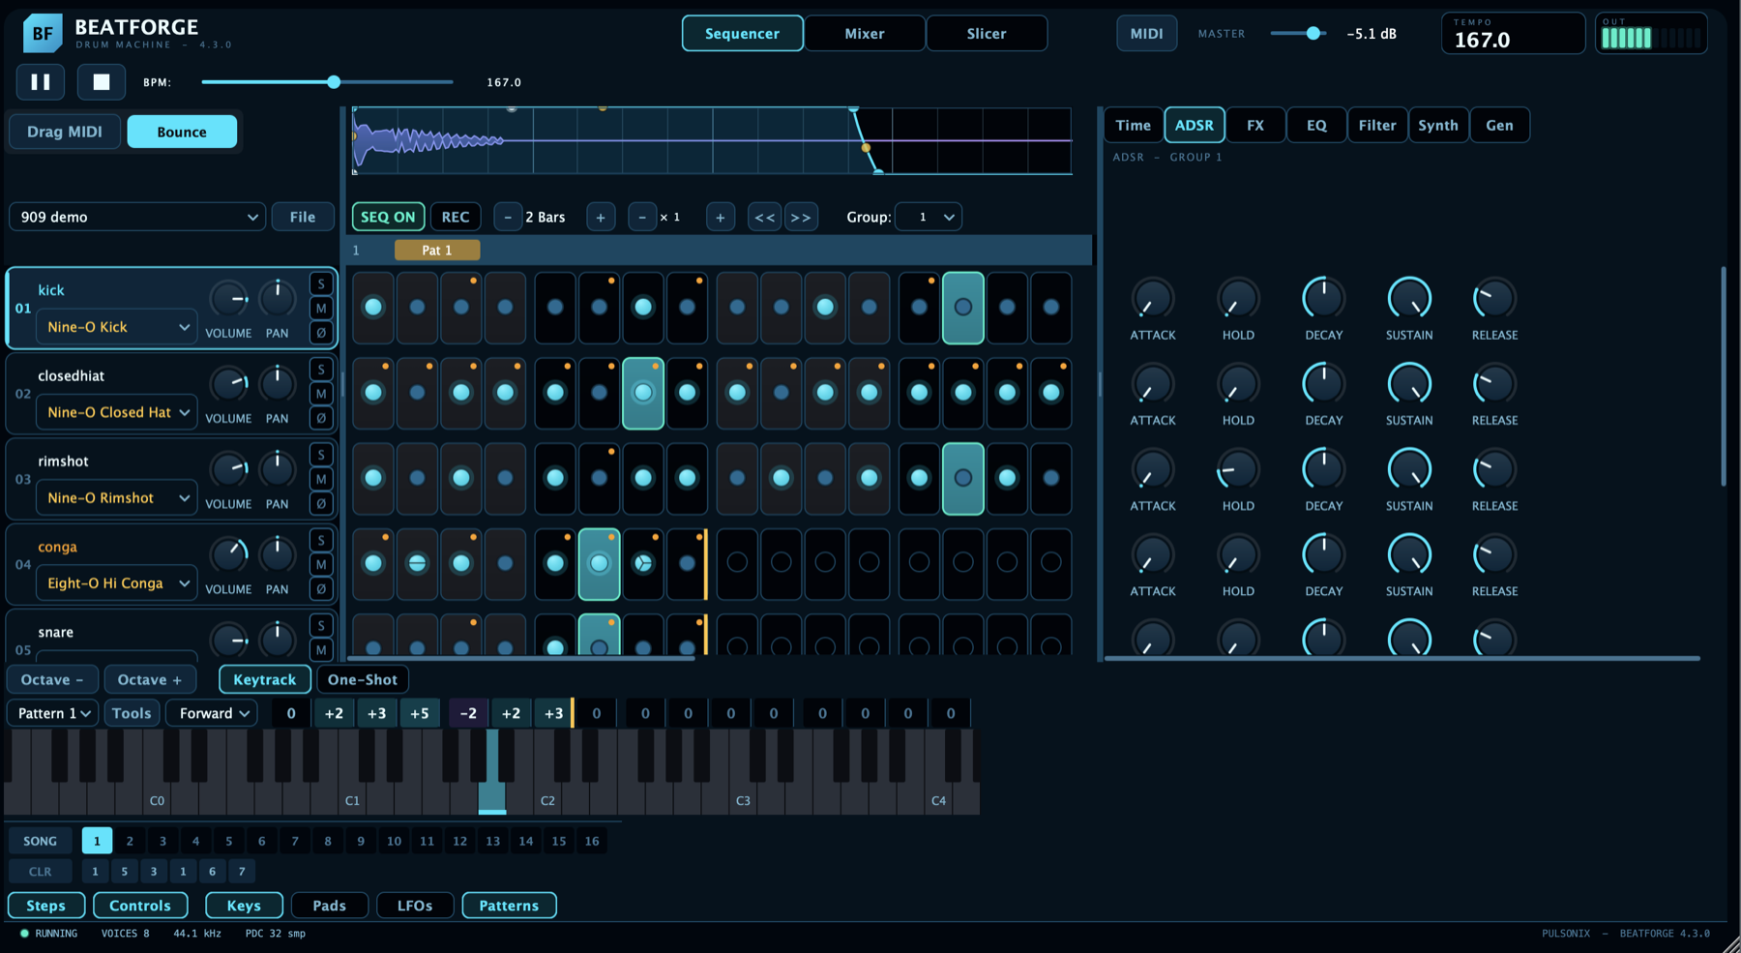Switch to the Slicer tab
The width and height of the screenshot is (1741, 953).
[987, 33]
